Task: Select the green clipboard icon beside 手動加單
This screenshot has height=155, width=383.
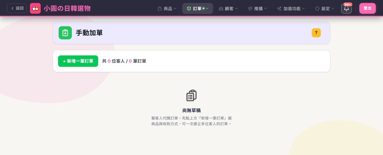Action: [65, 33]
